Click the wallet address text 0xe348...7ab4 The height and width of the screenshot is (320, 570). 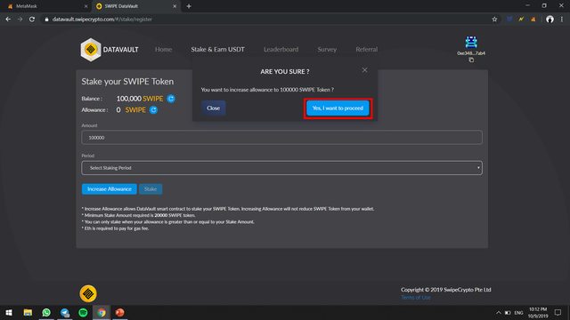[x=471, y=53]
